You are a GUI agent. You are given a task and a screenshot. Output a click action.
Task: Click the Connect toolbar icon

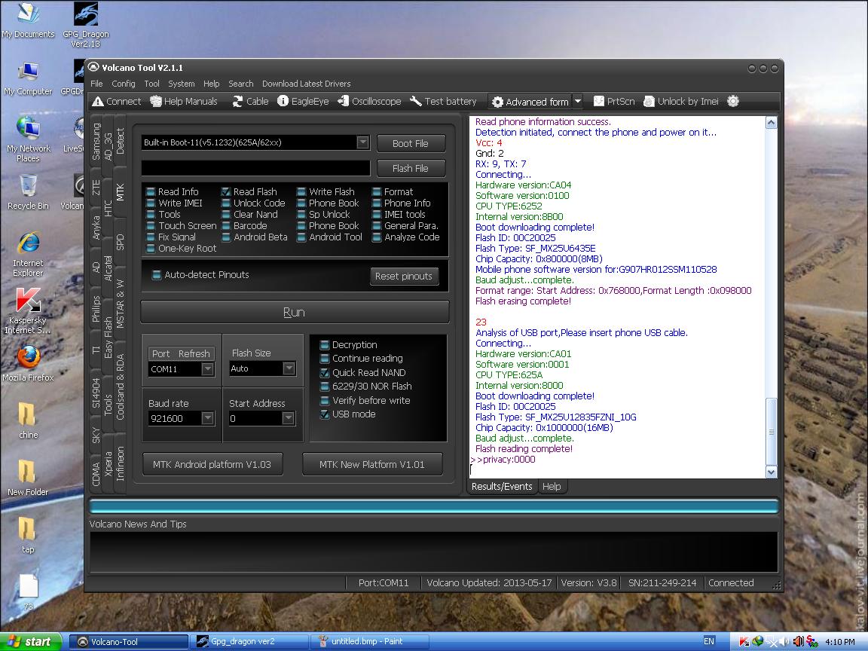pyautogui.click(x=116, y=101)
